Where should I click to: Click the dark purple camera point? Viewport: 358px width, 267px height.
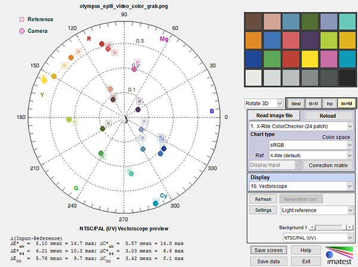point(138,110)
